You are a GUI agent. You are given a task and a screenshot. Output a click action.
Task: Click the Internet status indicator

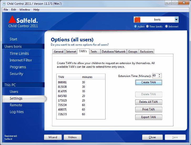coord(172,26)
